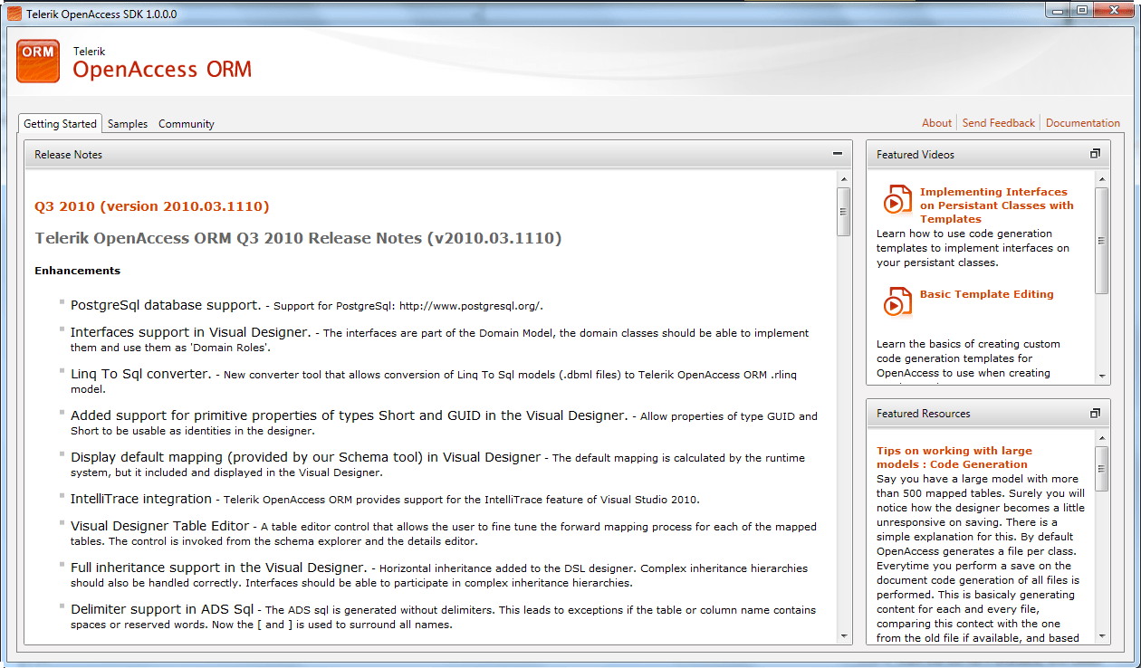
Task: Open Implementing Interfaces on Persistant Classes video link
Action: tap(996, 205)
